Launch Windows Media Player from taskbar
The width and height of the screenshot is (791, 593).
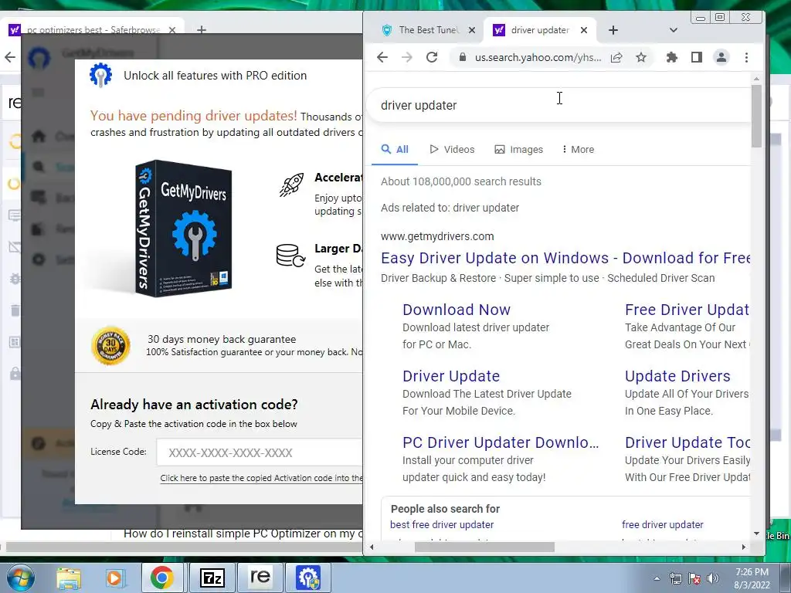pos(114,578)
